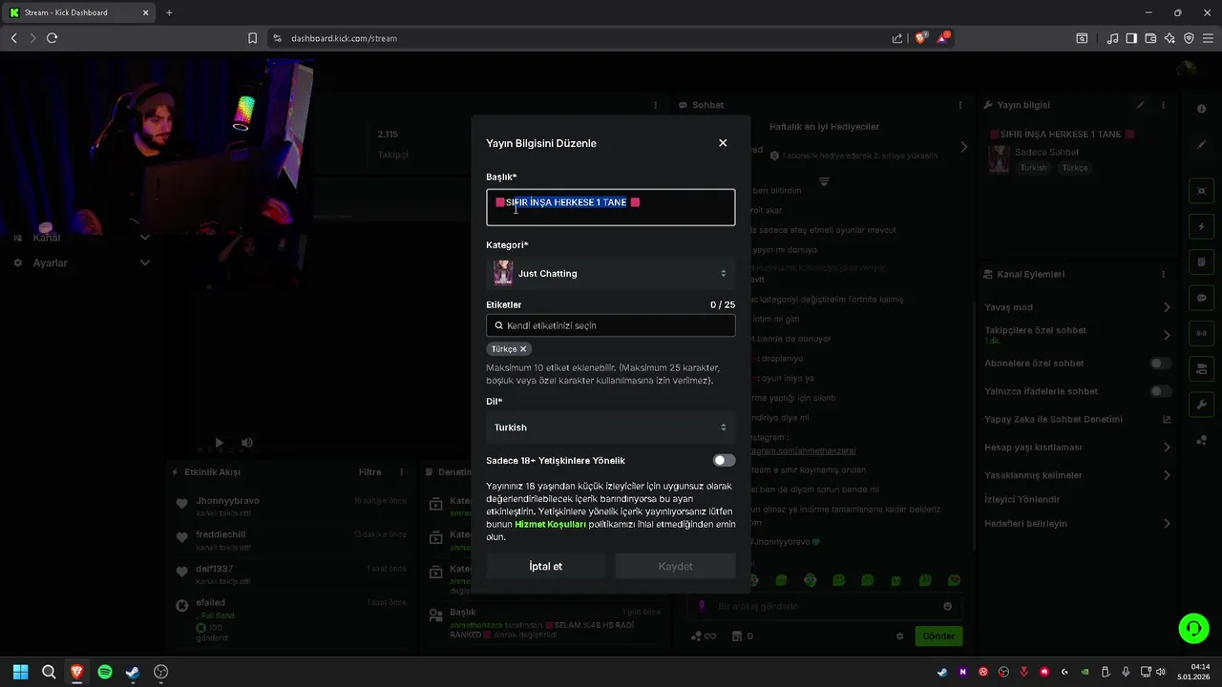Open the Dil Turkish language dropdown
The width and height of the screenshot is (1222, 687).
pos(611,427)
